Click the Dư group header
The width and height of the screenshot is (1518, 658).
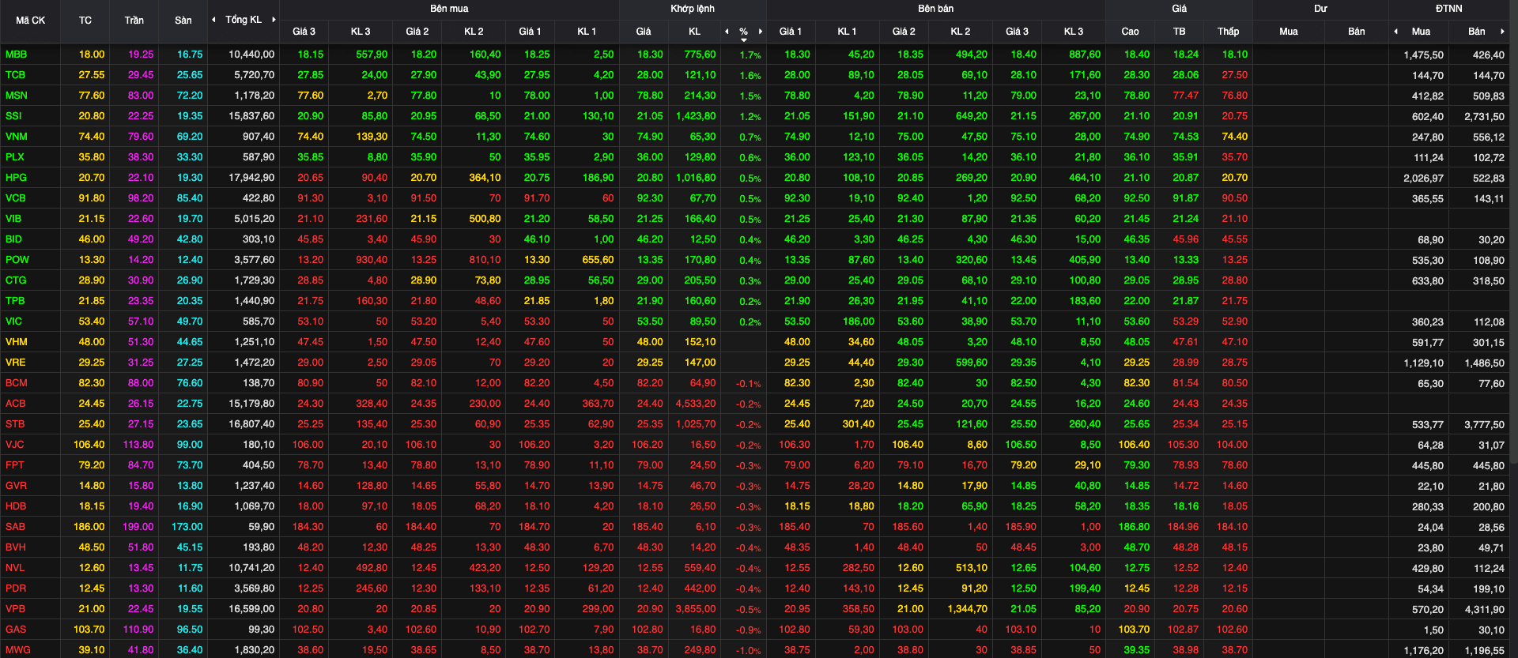[x=1320, y=9]
